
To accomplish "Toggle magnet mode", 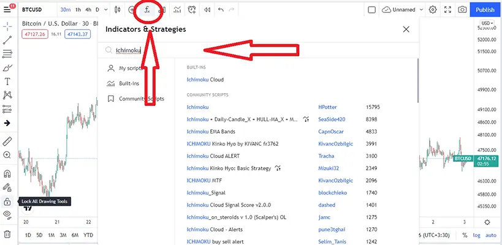I will coord(7,174).
